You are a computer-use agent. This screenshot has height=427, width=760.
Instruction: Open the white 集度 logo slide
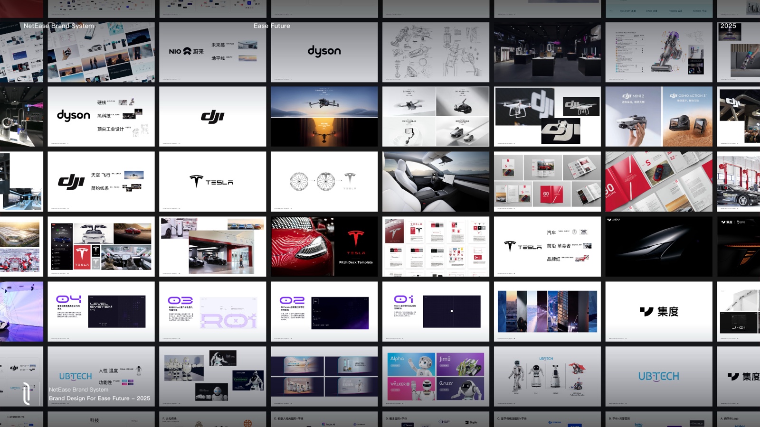[x=659, y=312]
